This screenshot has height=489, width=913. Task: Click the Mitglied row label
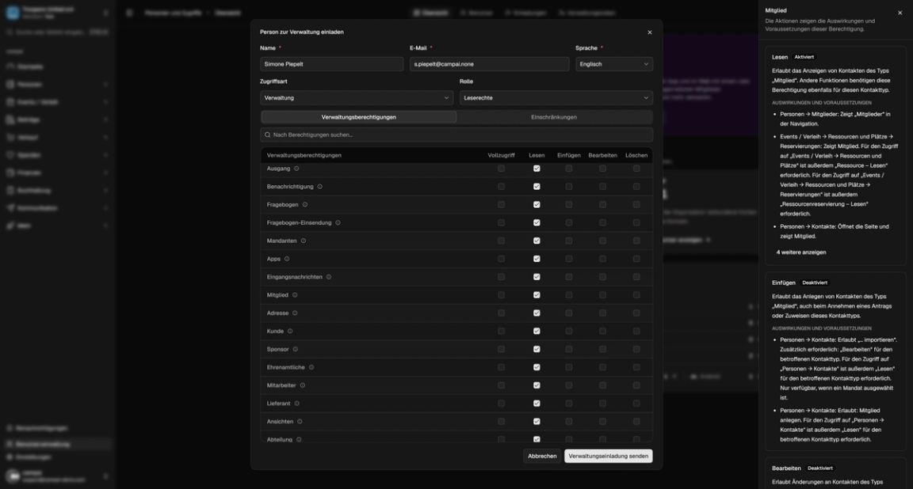coord(277,295)
